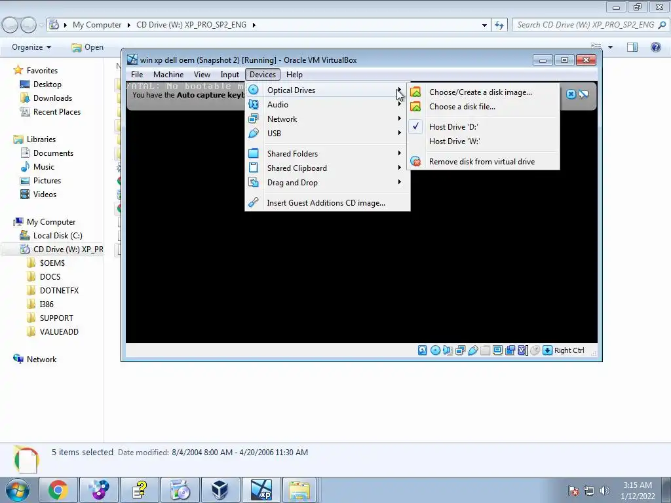Open Chrome from the taskbar
Screen dimensions: 671x503
[x=58, y=490]
